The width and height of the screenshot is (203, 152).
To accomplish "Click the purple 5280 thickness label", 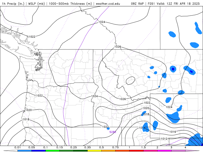I will point(113,132).
